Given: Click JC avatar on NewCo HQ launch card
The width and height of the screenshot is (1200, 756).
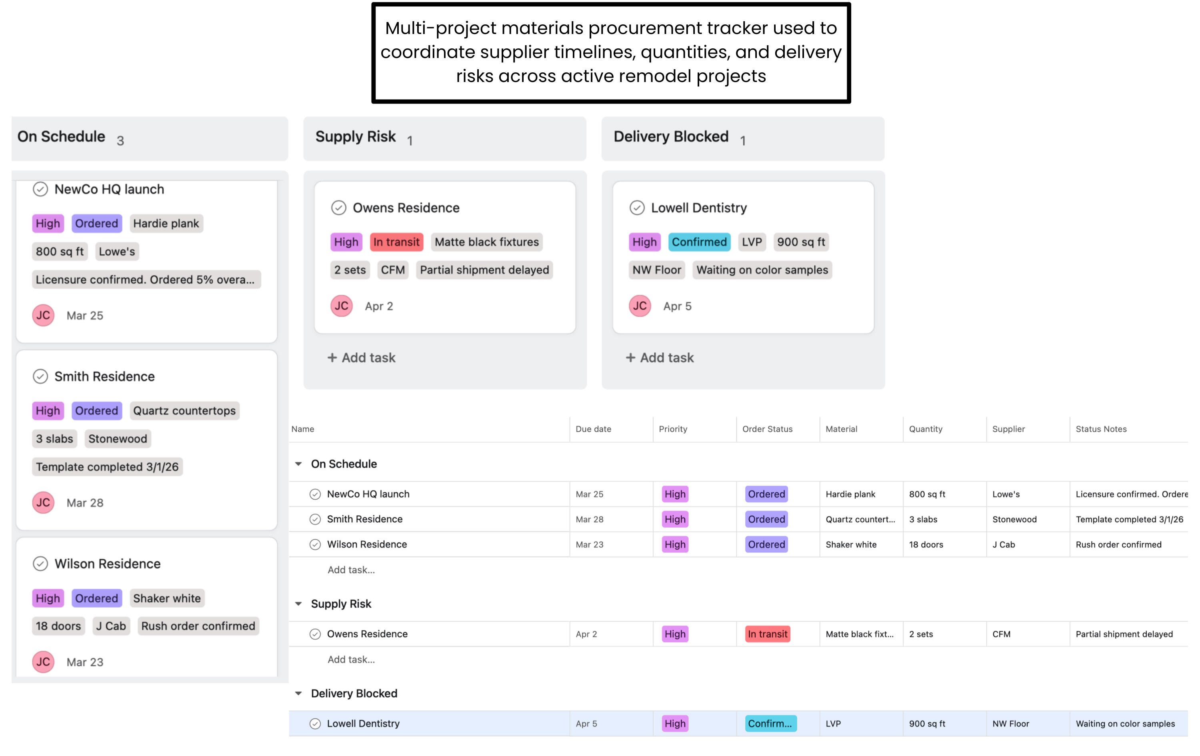Looking at the screenshot, I should [x=43, y=315].
